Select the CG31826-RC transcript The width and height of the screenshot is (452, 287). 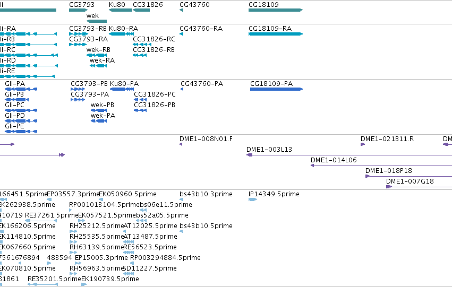[x=142, y=45]
